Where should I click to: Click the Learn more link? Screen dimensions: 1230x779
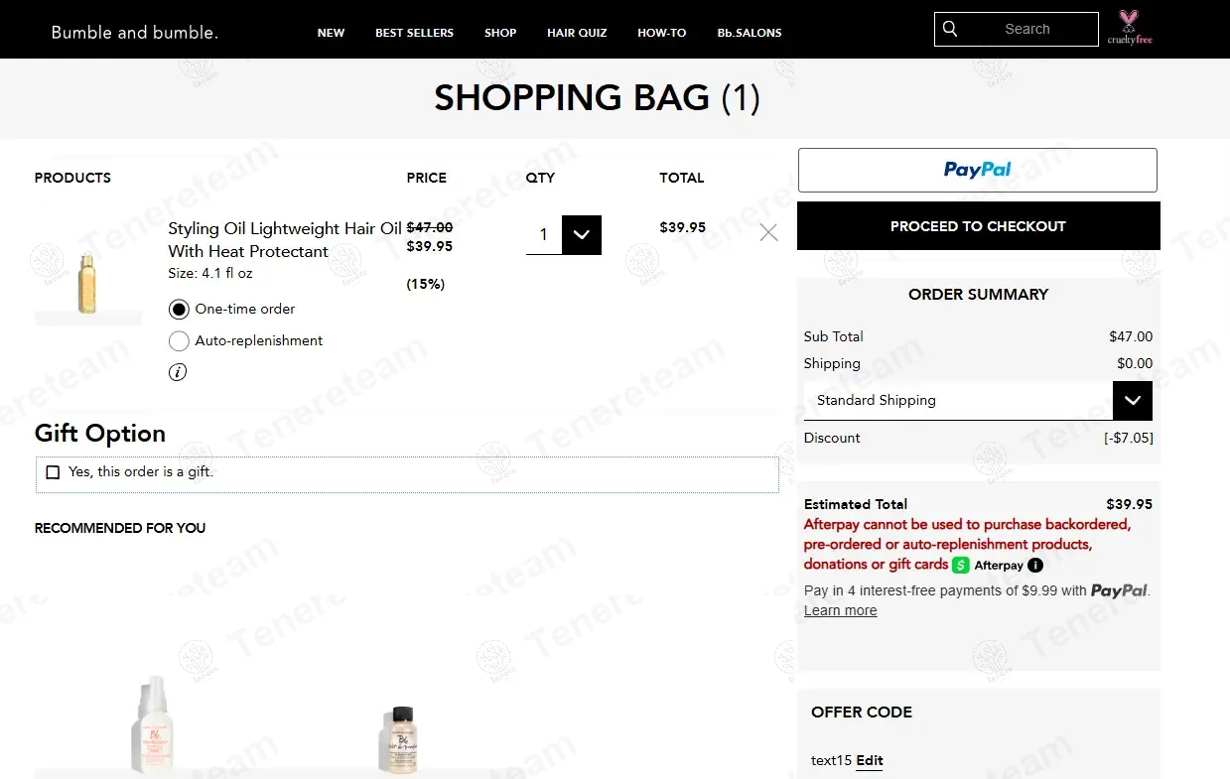[x=840, y=610]
